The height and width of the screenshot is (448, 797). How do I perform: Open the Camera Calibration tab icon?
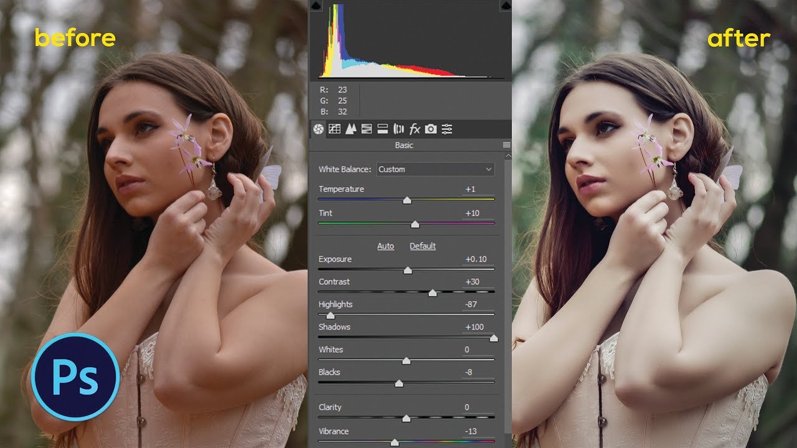click(x=431, y=129)
